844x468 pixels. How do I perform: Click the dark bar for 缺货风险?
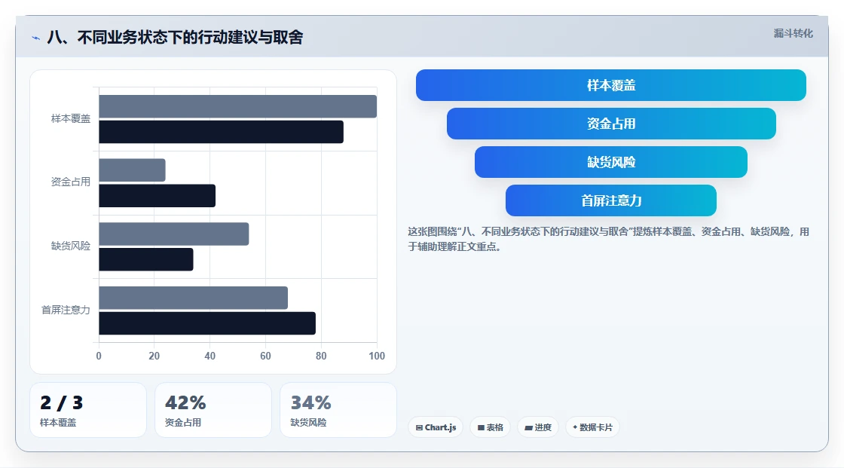pos(146,259)
